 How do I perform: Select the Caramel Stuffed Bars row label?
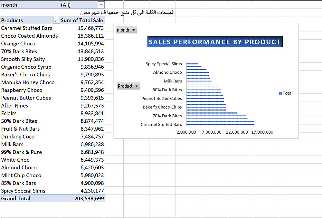pos(26,28)
